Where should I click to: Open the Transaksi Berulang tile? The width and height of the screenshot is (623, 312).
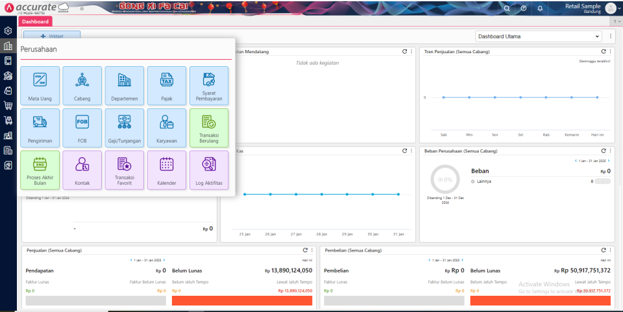coord(209,128)
